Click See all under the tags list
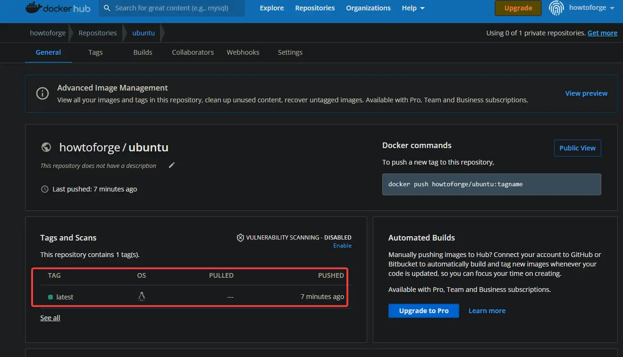Image resolution: width=623 pixels, height=357 pixels. click(x=50, y=317)
